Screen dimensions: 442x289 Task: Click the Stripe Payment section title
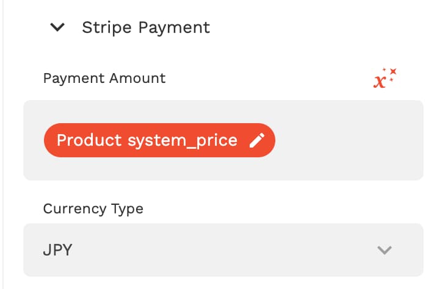click(146, 27)
